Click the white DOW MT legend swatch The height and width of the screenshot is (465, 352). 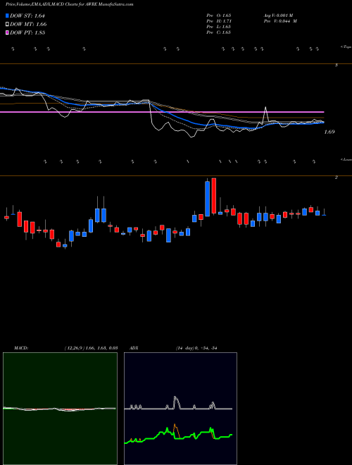click(x=8, y=24)
